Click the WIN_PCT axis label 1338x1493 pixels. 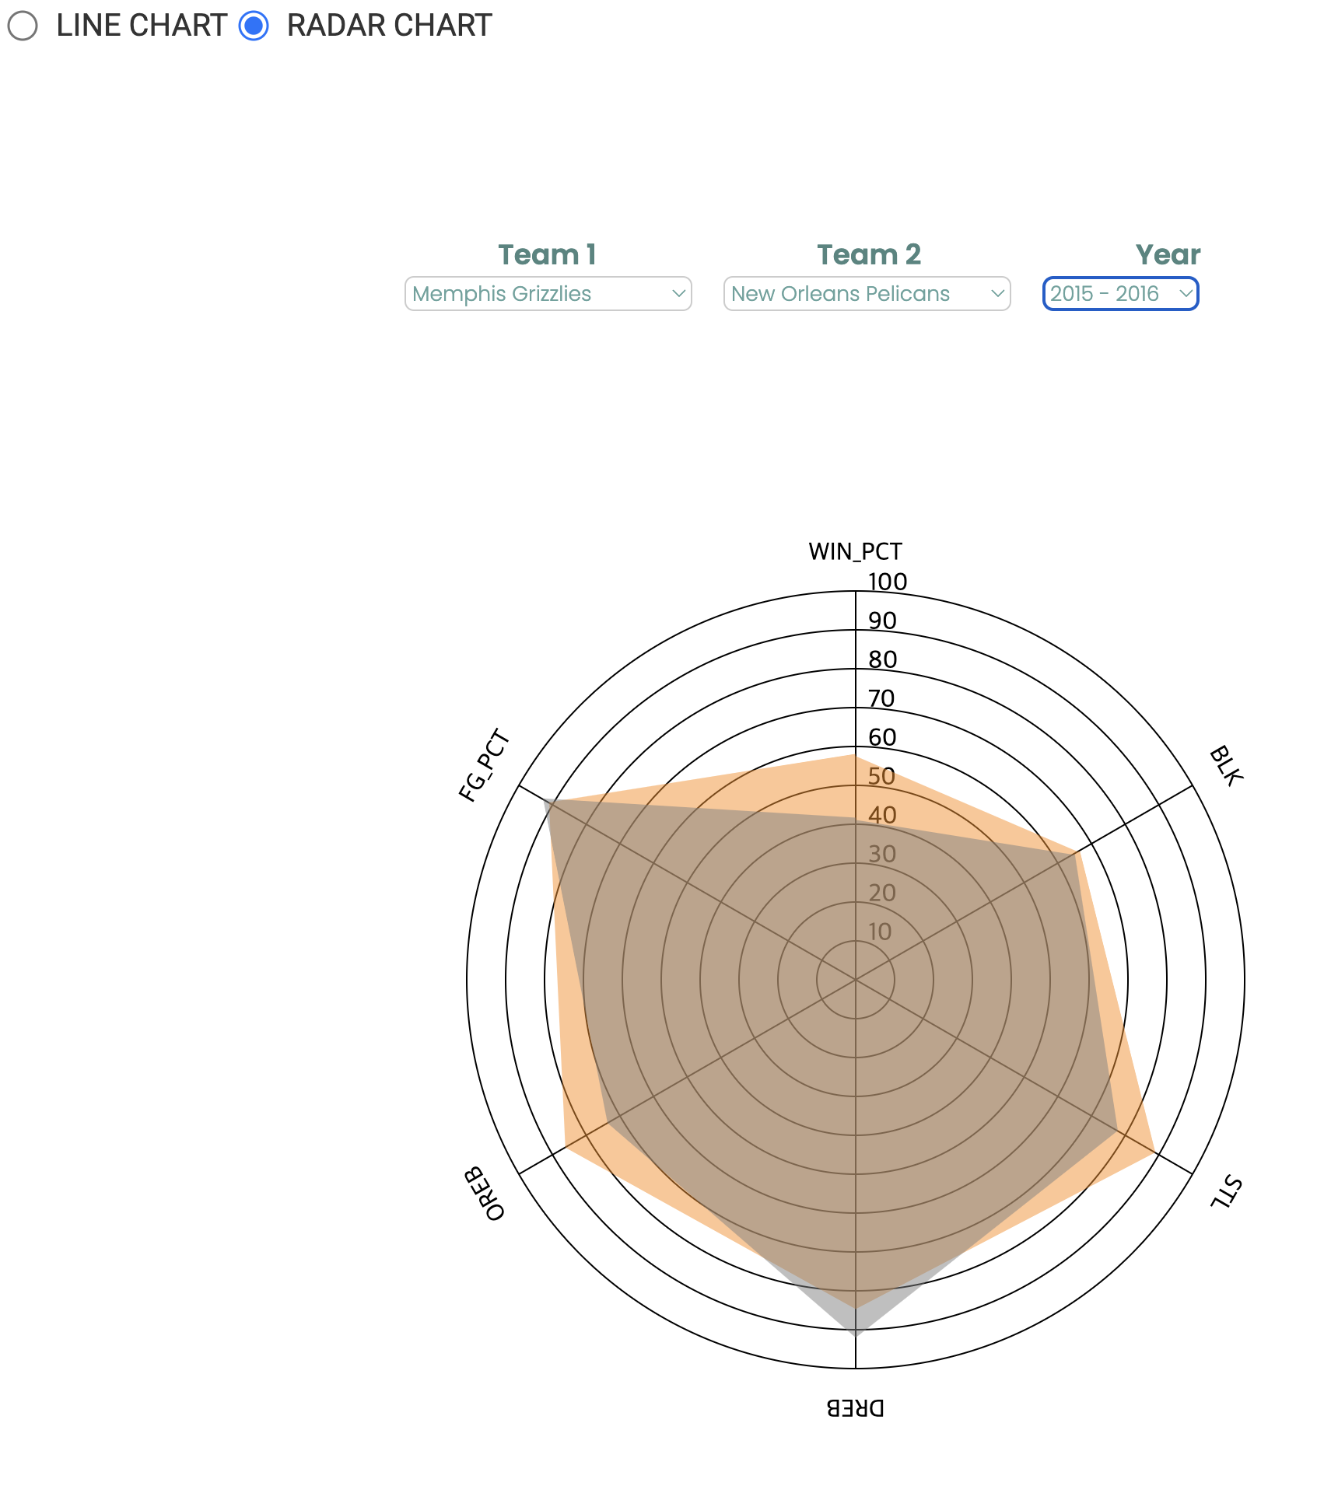(x=855, y=551)
